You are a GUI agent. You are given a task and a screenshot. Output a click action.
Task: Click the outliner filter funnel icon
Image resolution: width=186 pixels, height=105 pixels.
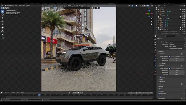point(181,6)
